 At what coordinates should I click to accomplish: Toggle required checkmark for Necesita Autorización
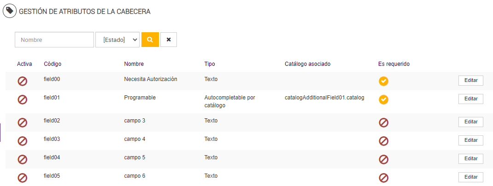383,81
